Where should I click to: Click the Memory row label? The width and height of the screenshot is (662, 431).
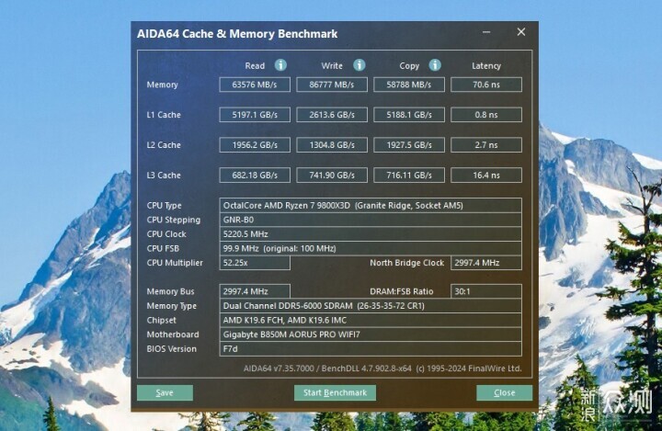pos(162,85)
